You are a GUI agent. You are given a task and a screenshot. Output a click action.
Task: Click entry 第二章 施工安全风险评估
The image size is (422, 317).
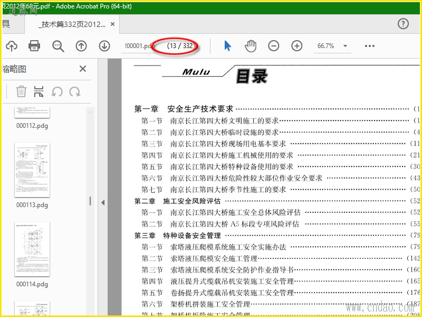(177, 201)
